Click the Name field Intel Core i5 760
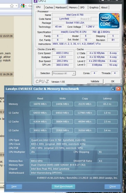Image resolution: width=126 pixels, height=193 pixels. [x=75, y=15]
